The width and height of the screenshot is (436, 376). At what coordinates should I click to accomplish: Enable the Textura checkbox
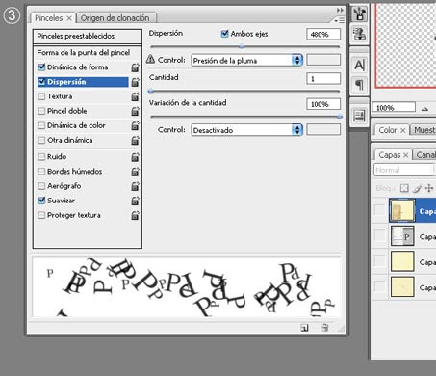pyautogui.click(x=41, y=96)
